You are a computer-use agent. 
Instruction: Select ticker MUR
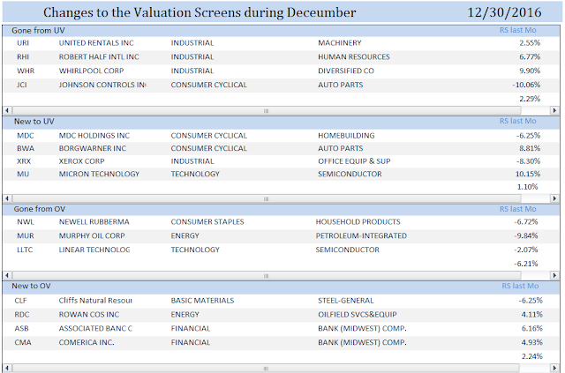pyautogui.click(x=26, y=235)
